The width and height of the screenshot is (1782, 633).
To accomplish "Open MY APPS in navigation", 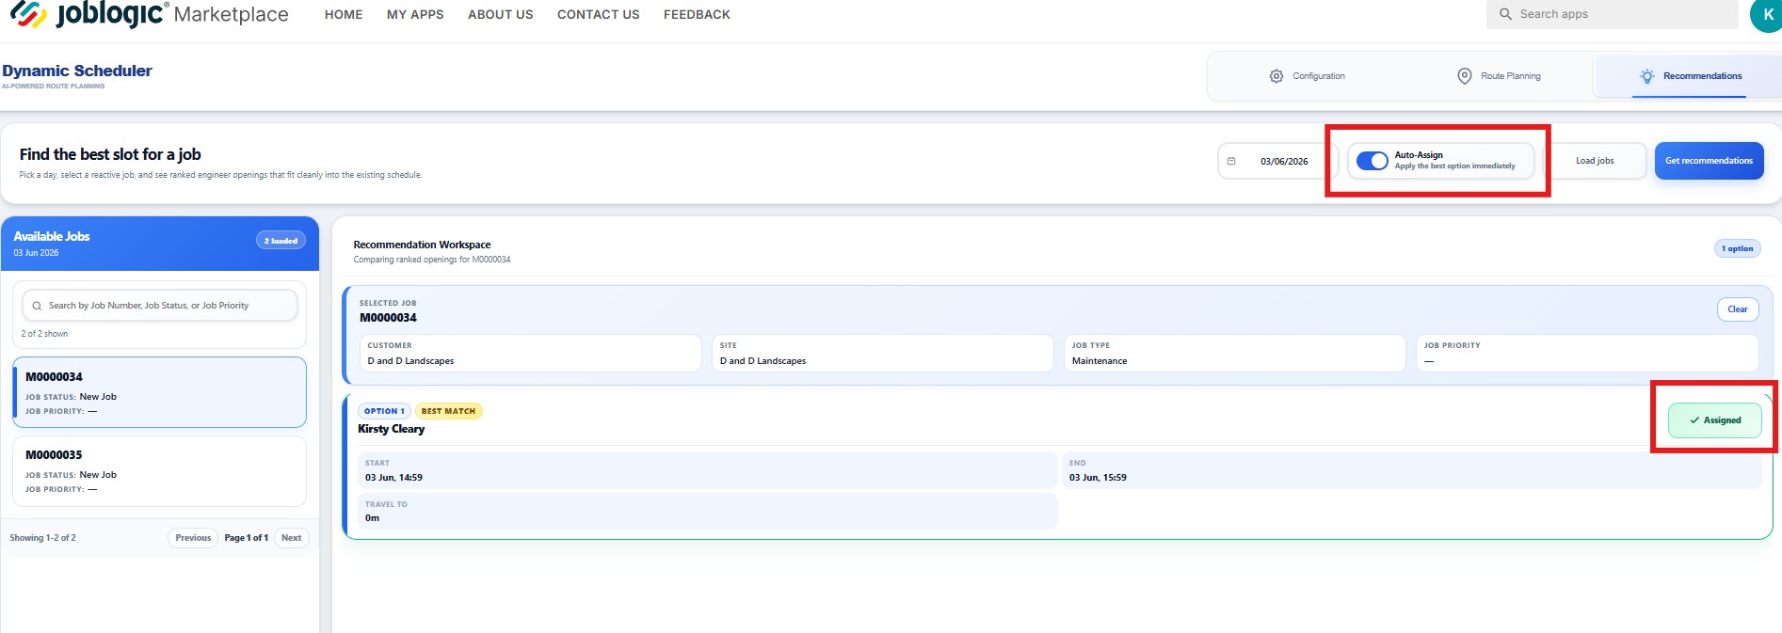I will pyautogui.click(x=415, y=14).
